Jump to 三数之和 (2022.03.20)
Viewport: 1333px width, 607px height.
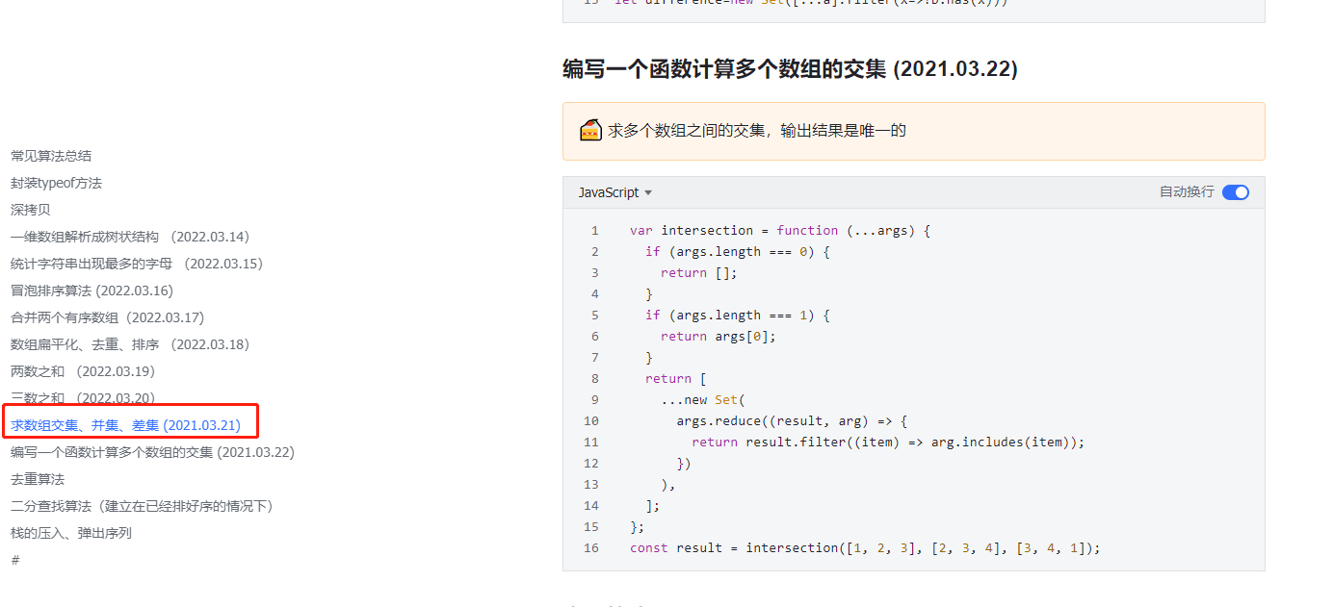83,398
